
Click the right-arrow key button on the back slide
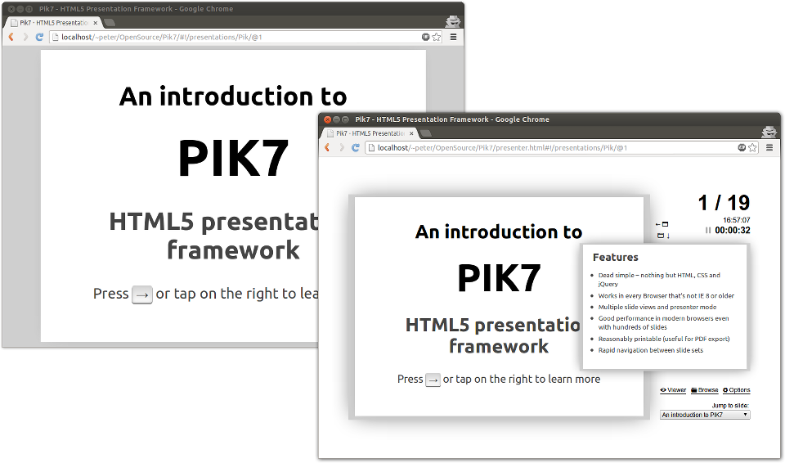click(x=142, y=294)
